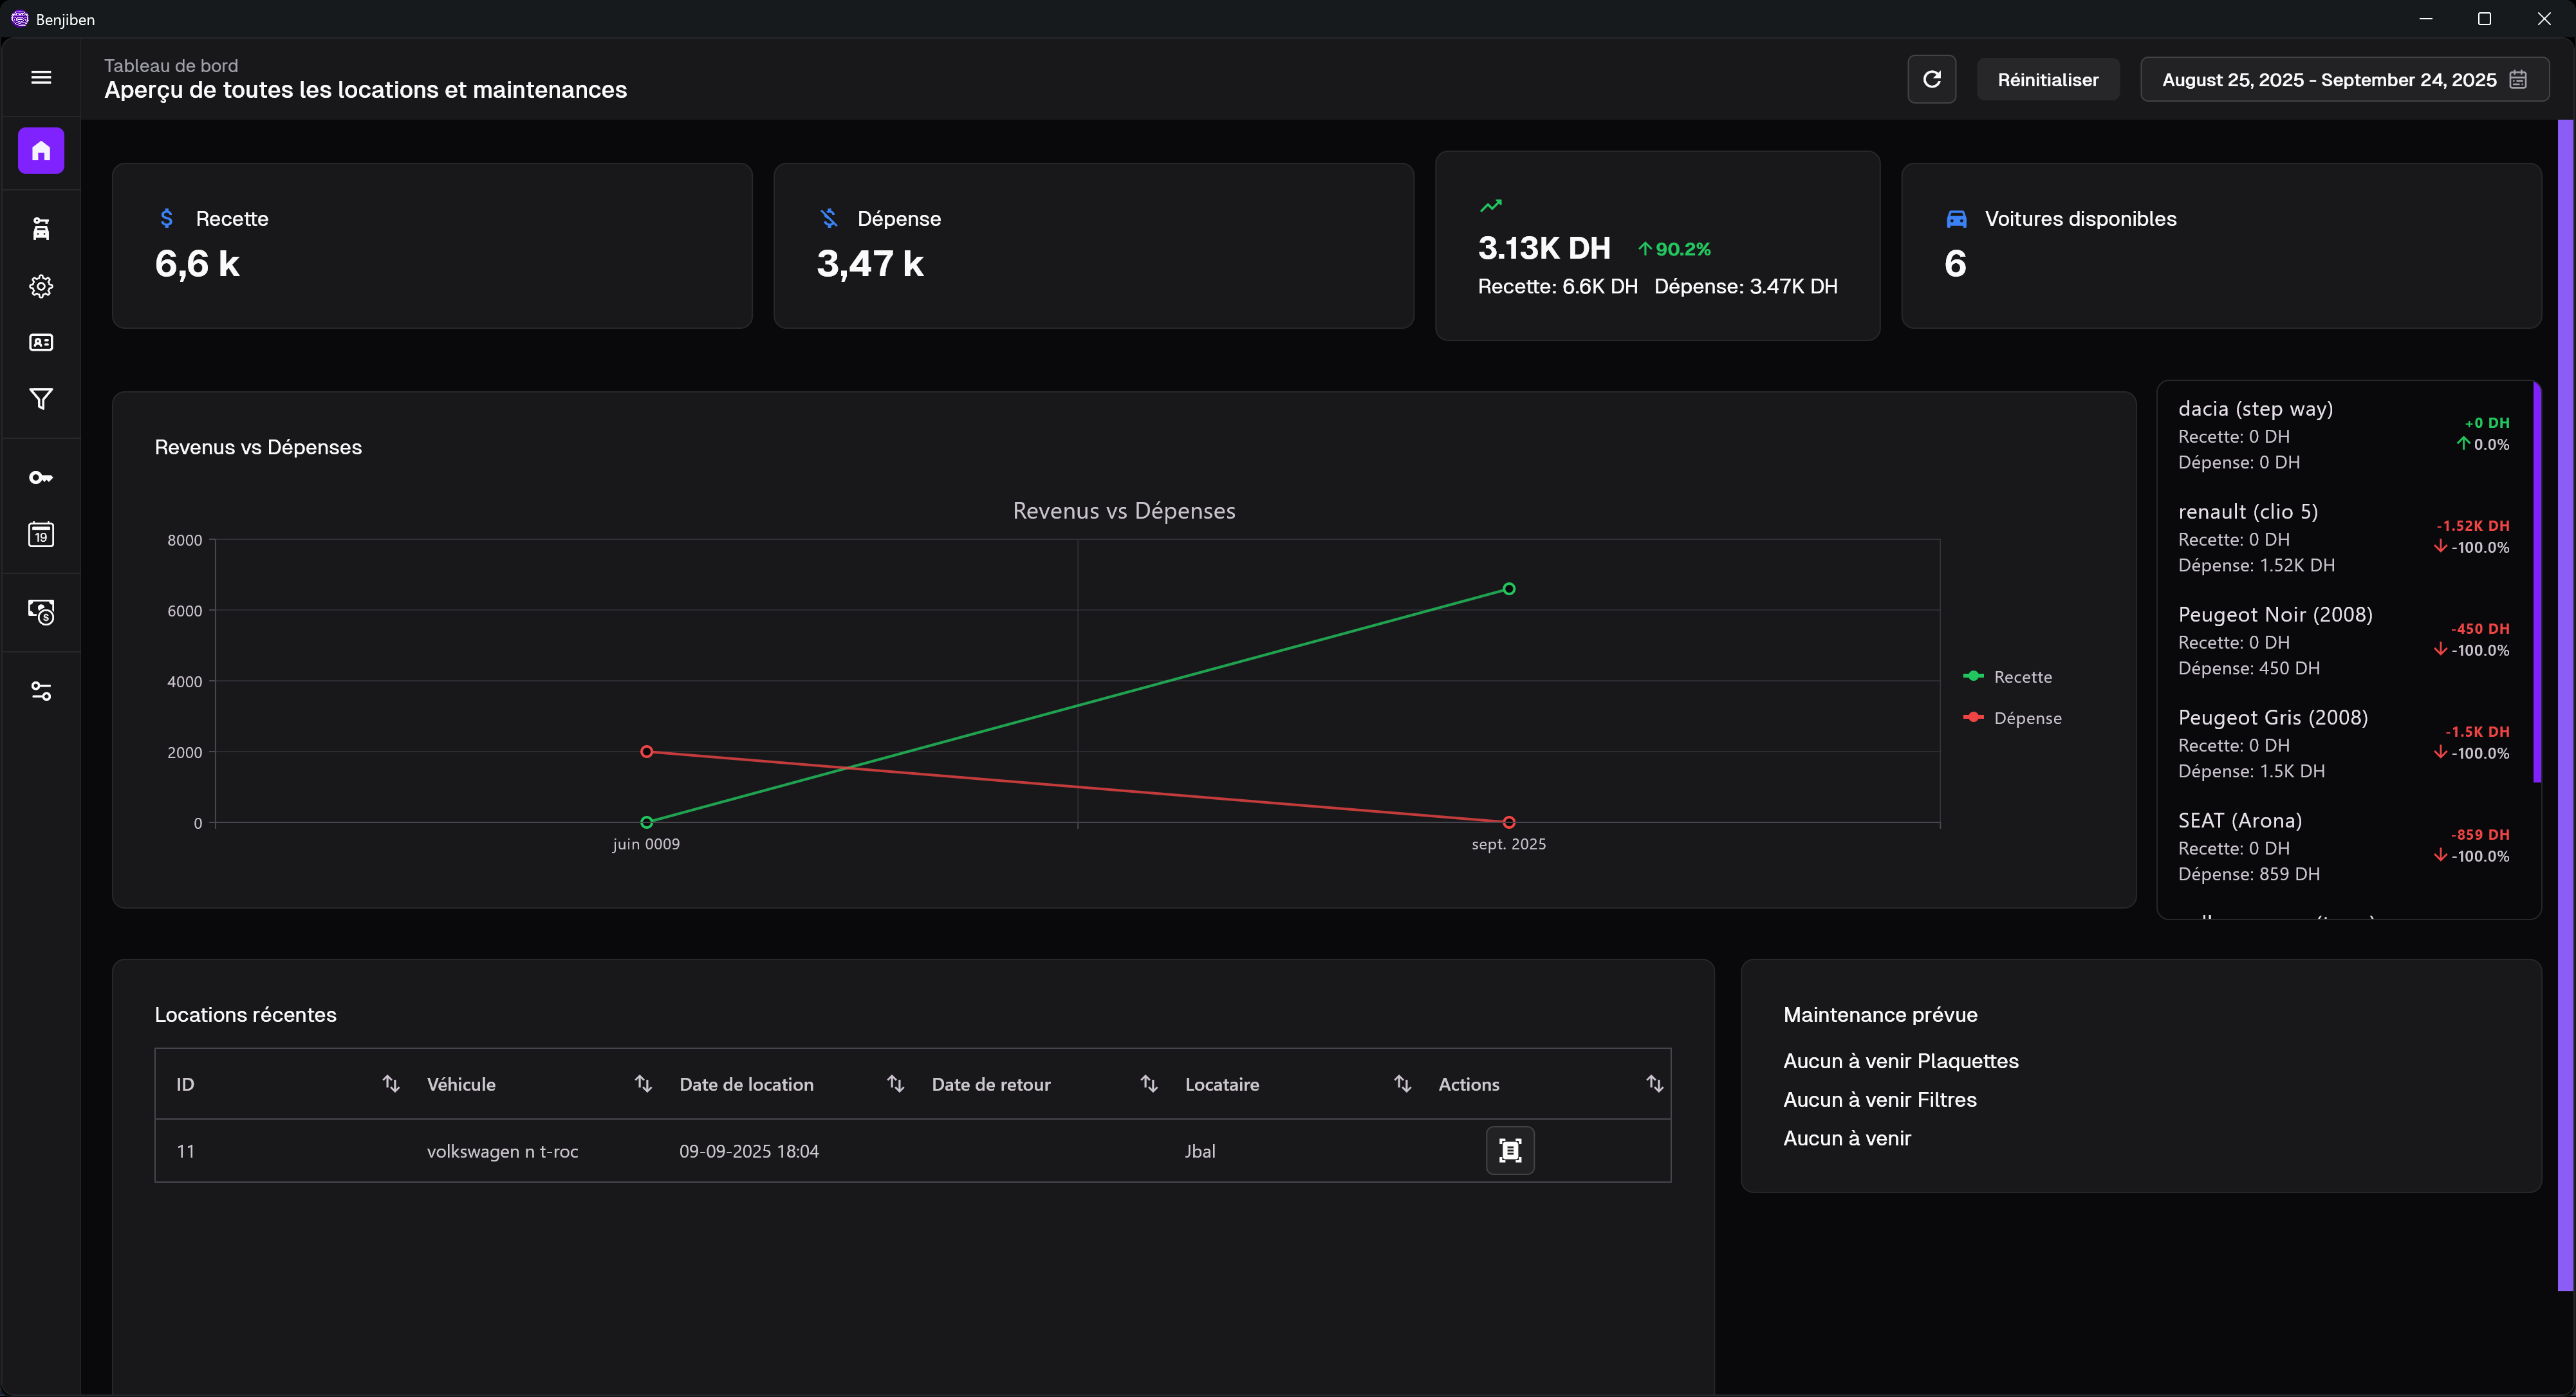Toggle the Dépense legend in the chart
Screen dimensions: 2576x1397
tap(2014, 717)
